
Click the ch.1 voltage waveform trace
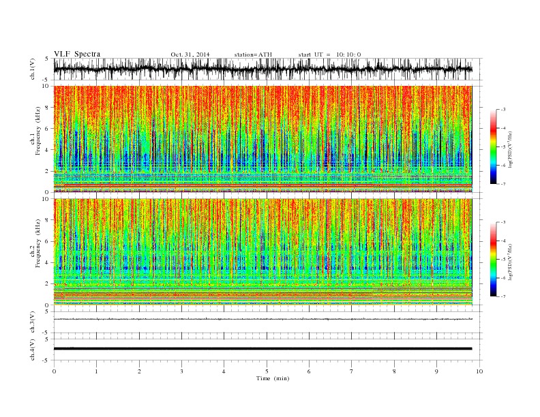click(x=262, y=69)
